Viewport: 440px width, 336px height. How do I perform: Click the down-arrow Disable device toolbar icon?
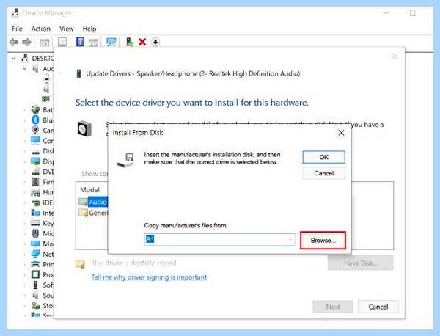coord(155,42)
